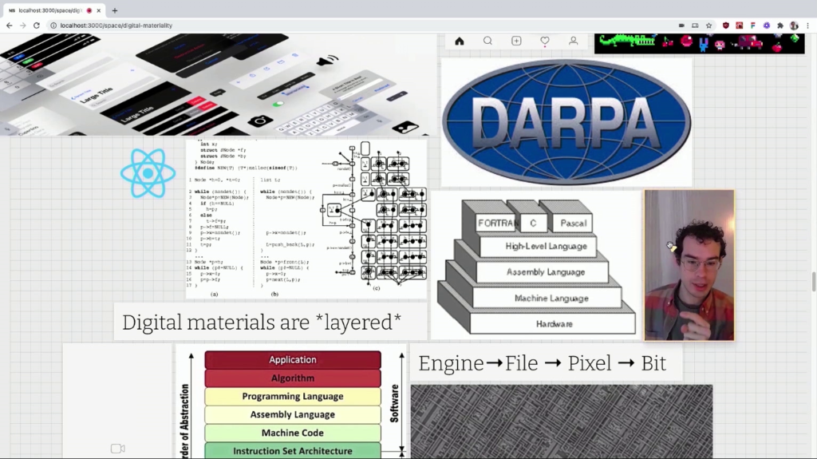The height and width of the screenshot is (459, 817).
Task: Select the localhost:3000/space tab
Action: tap(54, 10)
